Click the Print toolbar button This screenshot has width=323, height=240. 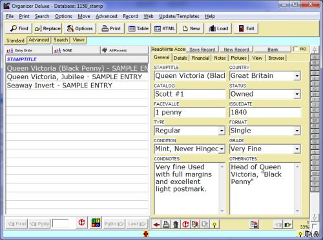(111, 28)
